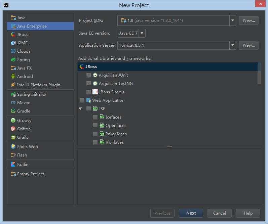
Task: Click the Openfaces label text
Action: (x=116, y=126)
